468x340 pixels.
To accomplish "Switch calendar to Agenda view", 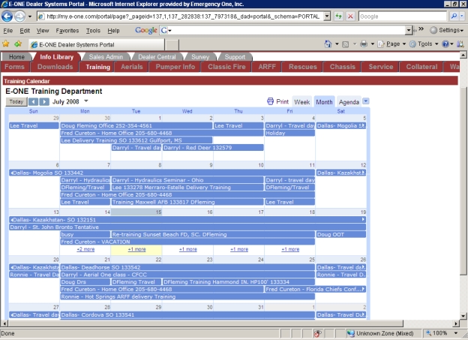I will coord(349,102).
